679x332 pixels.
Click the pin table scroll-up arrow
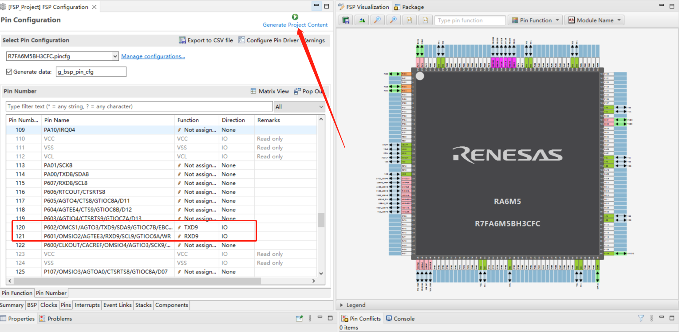[321, 119]
